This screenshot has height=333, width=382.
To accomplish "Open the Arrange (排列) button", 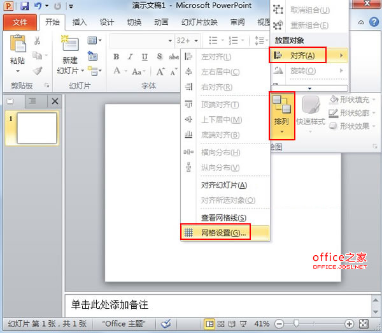I will [x=281, y=115].
